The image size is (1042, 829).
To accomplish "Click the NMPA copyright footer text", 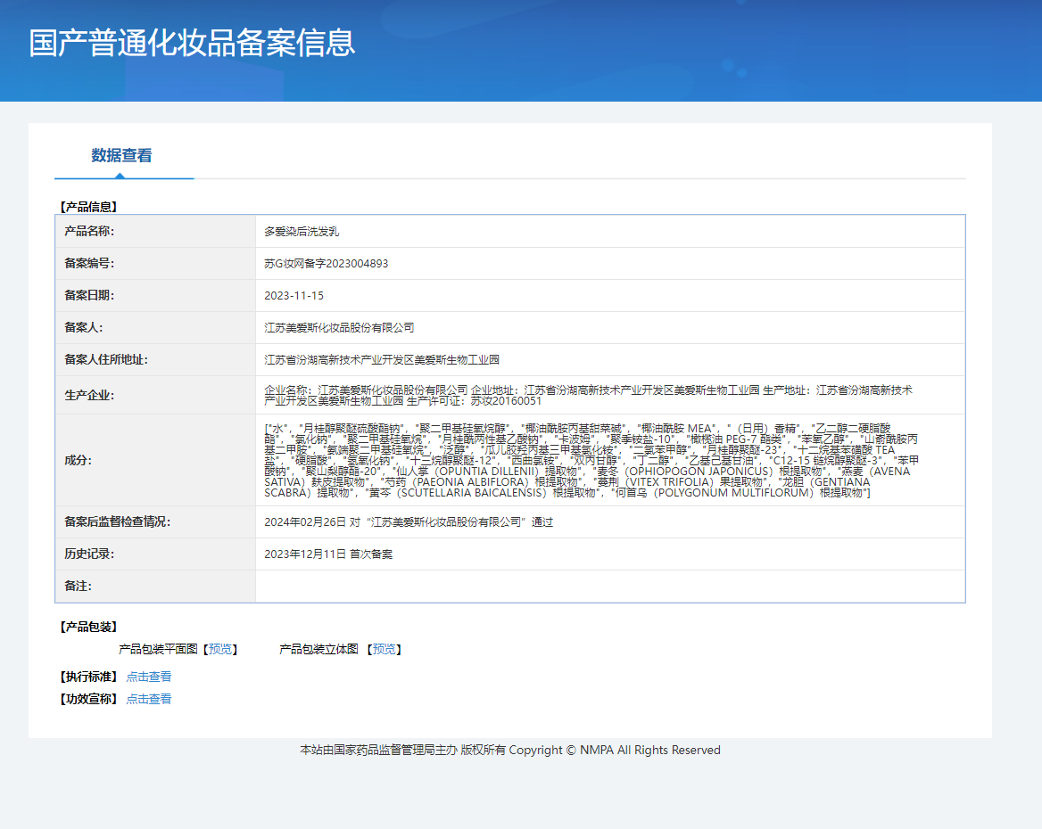I will (510, 751).
